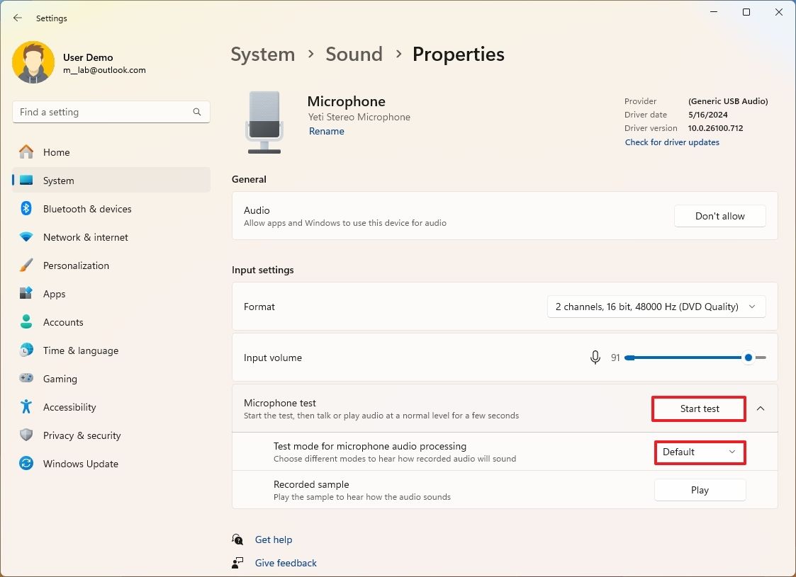Image resolution: width=796 pixels, height=577 pixels.
Task: Open the Format quality dropdown
Action: [655, 307]
